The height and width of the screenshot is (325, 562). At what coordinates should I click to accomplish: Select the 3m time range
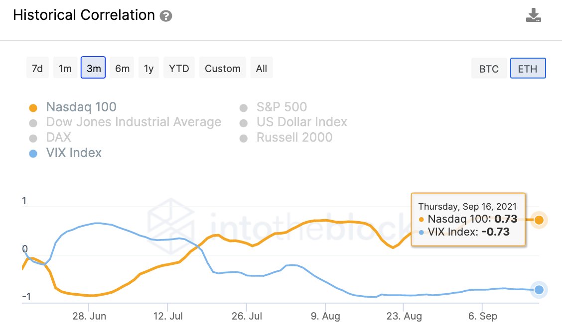point(94,69)
